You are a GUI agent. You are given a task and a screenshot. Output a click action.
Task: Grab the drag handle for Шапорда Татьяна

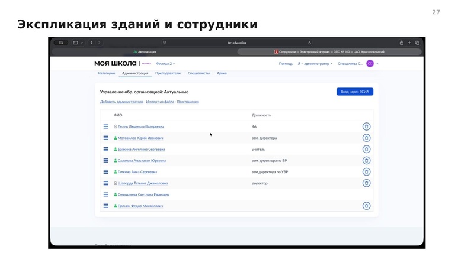click(x=106, y=183)
